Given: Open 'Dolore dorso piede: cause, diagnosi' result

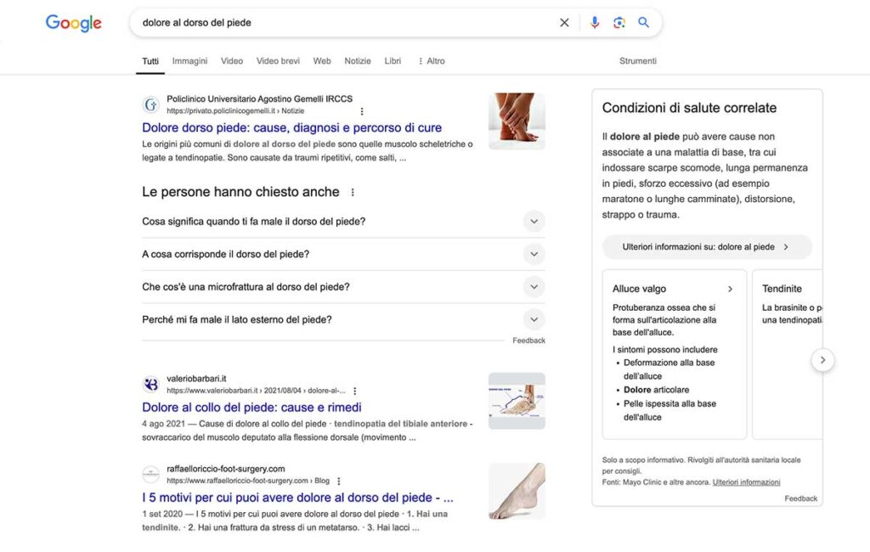Looking at the screenshot, I should [x=291, y=128].
